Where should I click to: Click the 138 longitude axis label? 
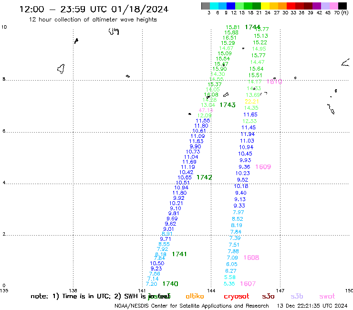tap(73, 291)
